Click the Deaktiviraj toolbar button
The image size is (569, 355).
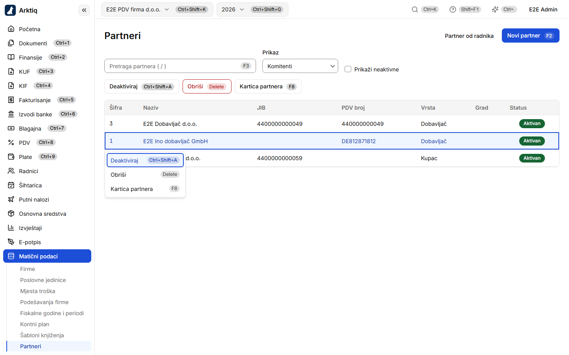click(141, 86)
